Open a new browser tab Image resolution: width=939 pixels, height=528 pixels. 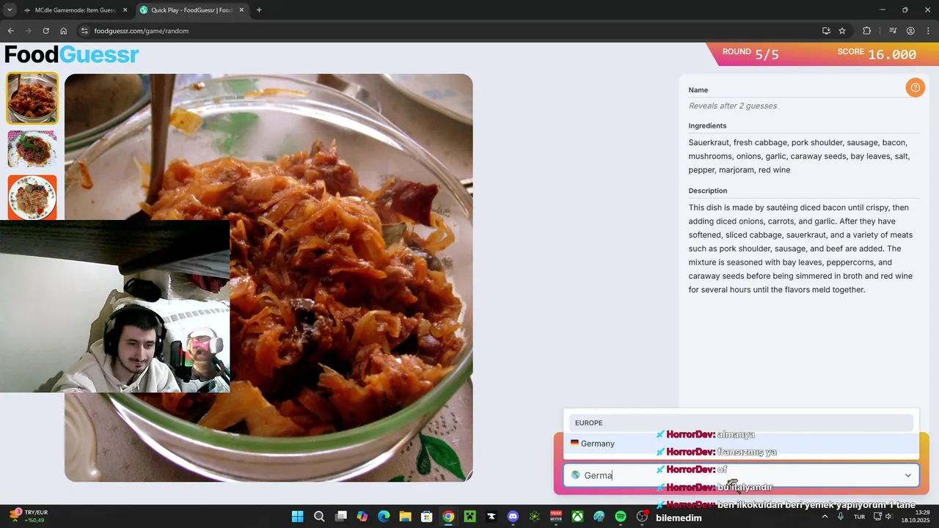(259, 10)
